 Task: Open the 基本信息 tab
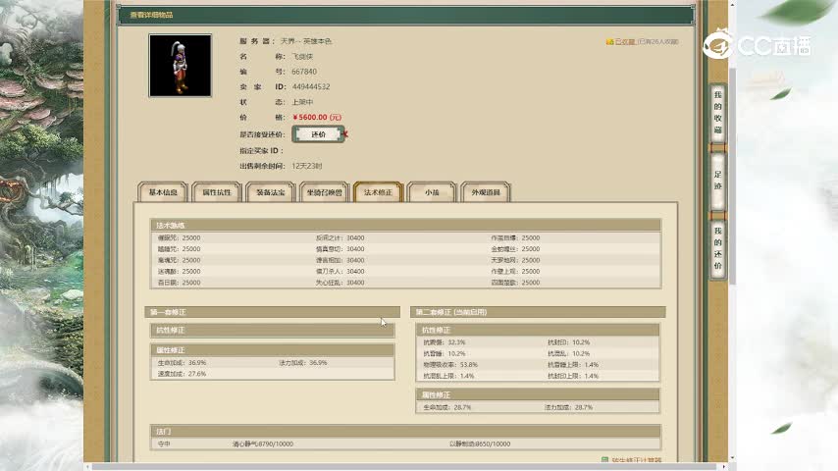coord(162,193)
